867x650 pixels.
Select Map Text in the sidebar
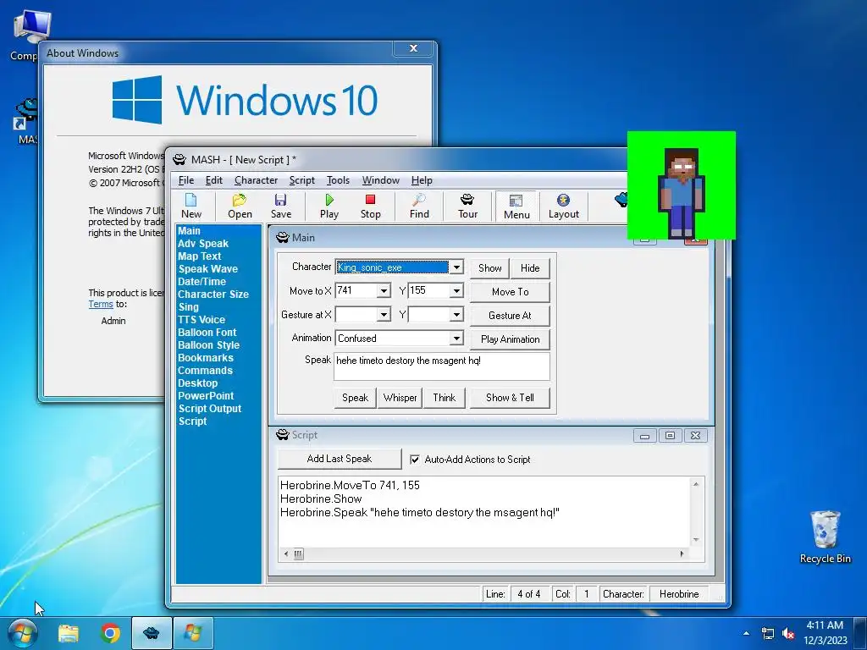pos(200,256)
